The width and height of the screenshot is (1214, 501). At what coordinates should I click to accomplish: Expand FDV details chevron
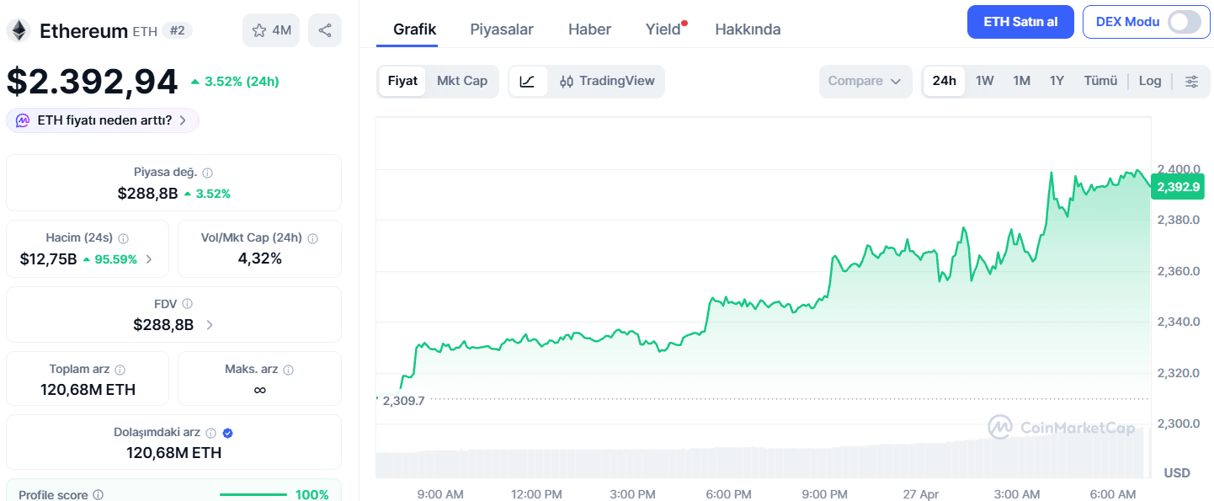coord(210,325)
